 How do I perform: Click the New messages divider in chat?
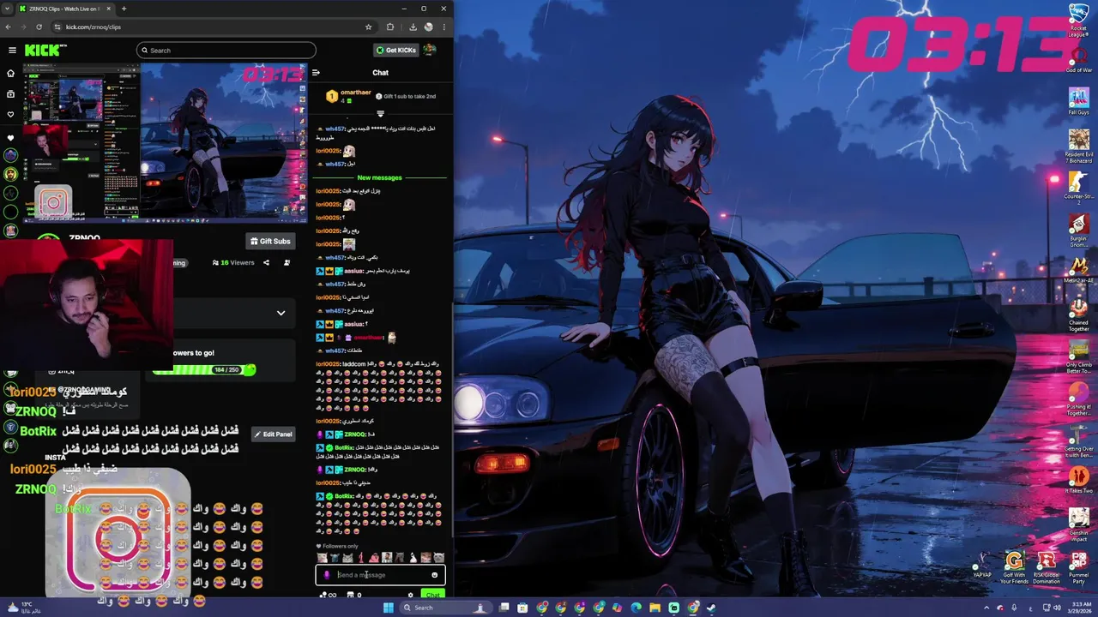[x=379, y=177]
